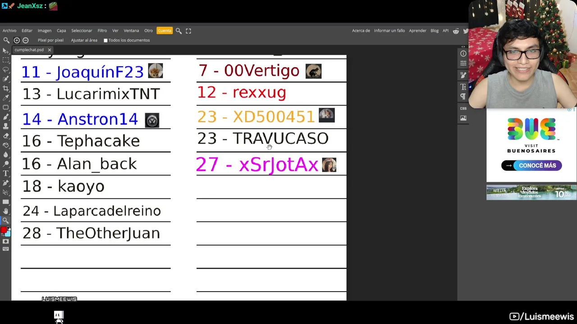Image resolution: width=577 pixels, height=324 pixels.
Task: Open the API link
Action: click(x=446, y=31)
